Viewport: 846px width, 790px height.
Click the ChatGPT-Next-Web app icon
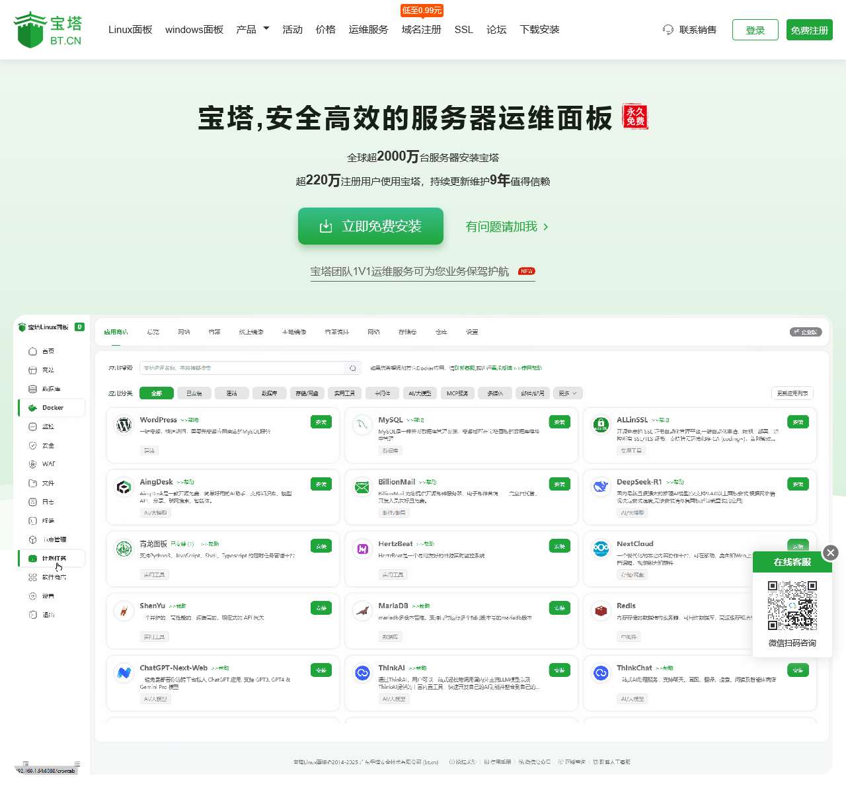124,673
